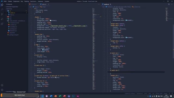
Task: Expand the img folder
Action: coord(10,19)
